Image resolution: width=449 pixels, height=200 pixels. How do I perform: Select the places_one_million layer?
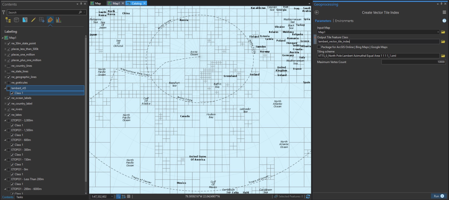23,55
